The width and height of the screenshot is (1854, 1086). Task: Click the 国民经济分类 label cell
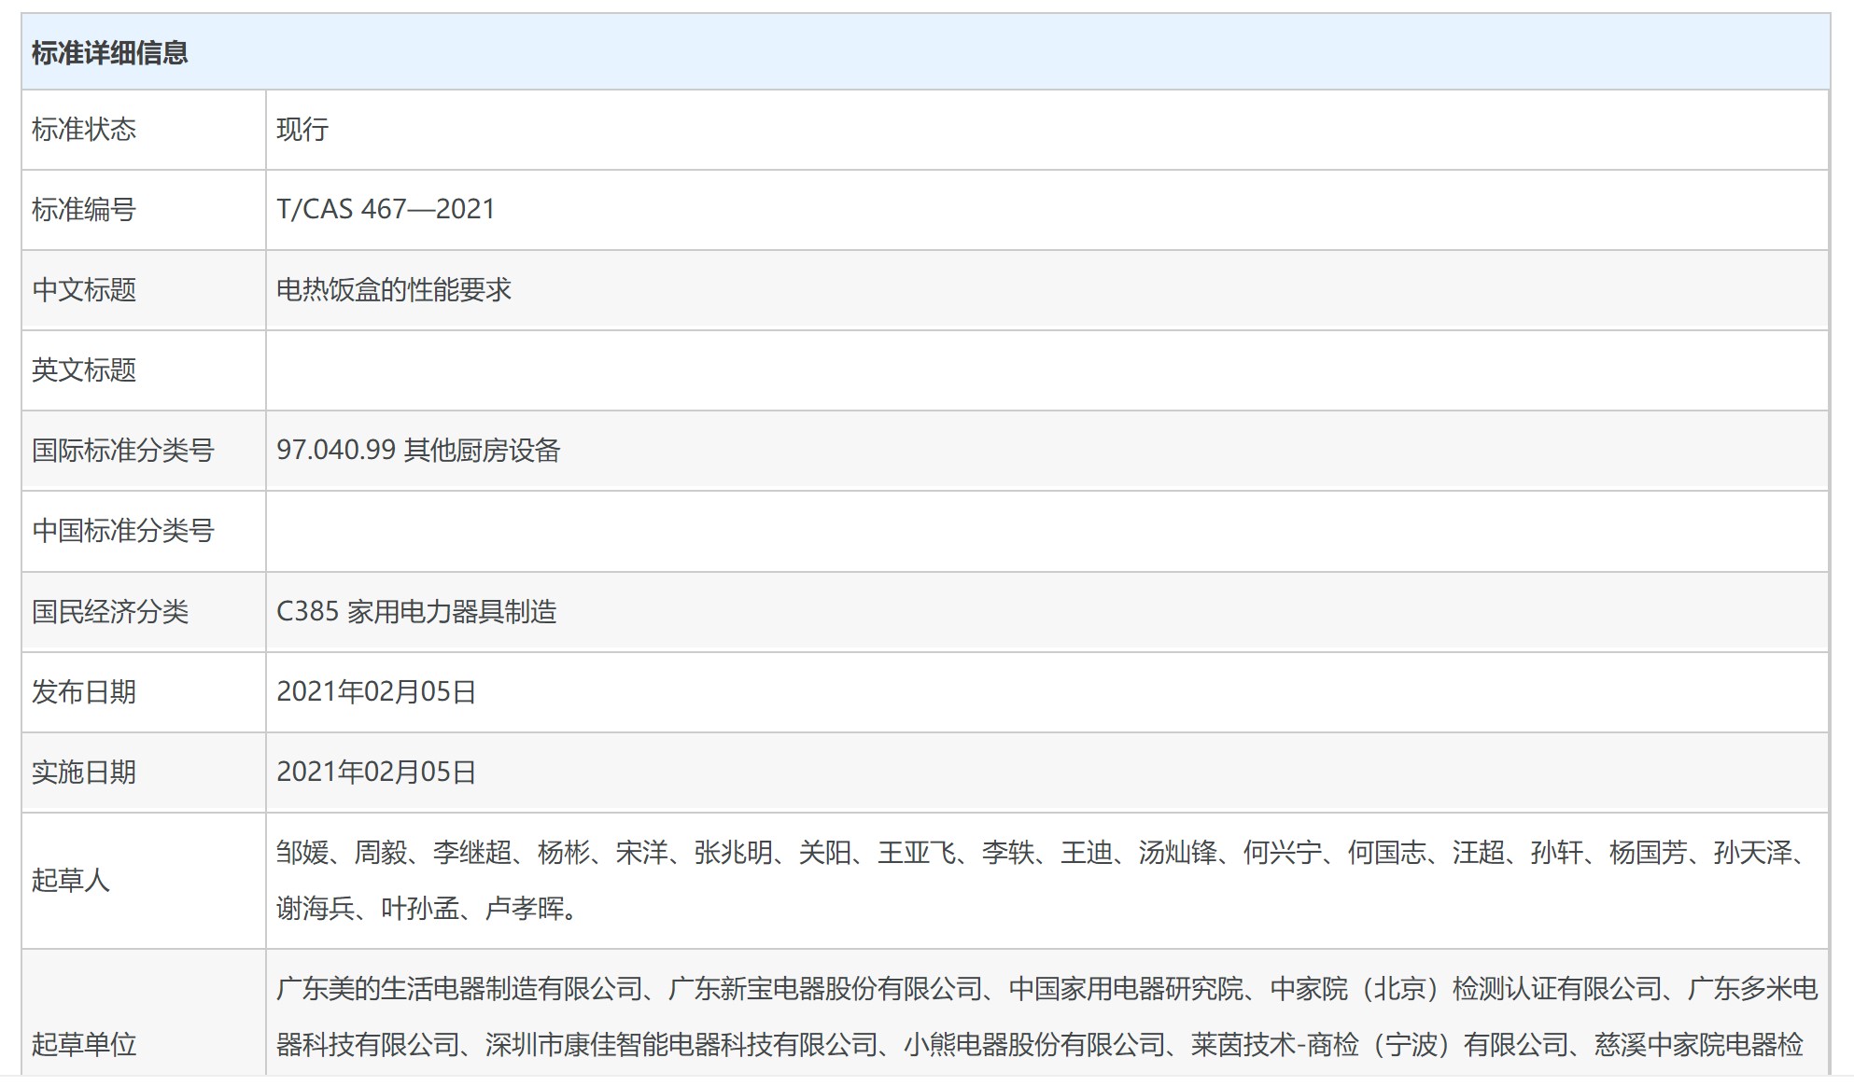point(110,612)
